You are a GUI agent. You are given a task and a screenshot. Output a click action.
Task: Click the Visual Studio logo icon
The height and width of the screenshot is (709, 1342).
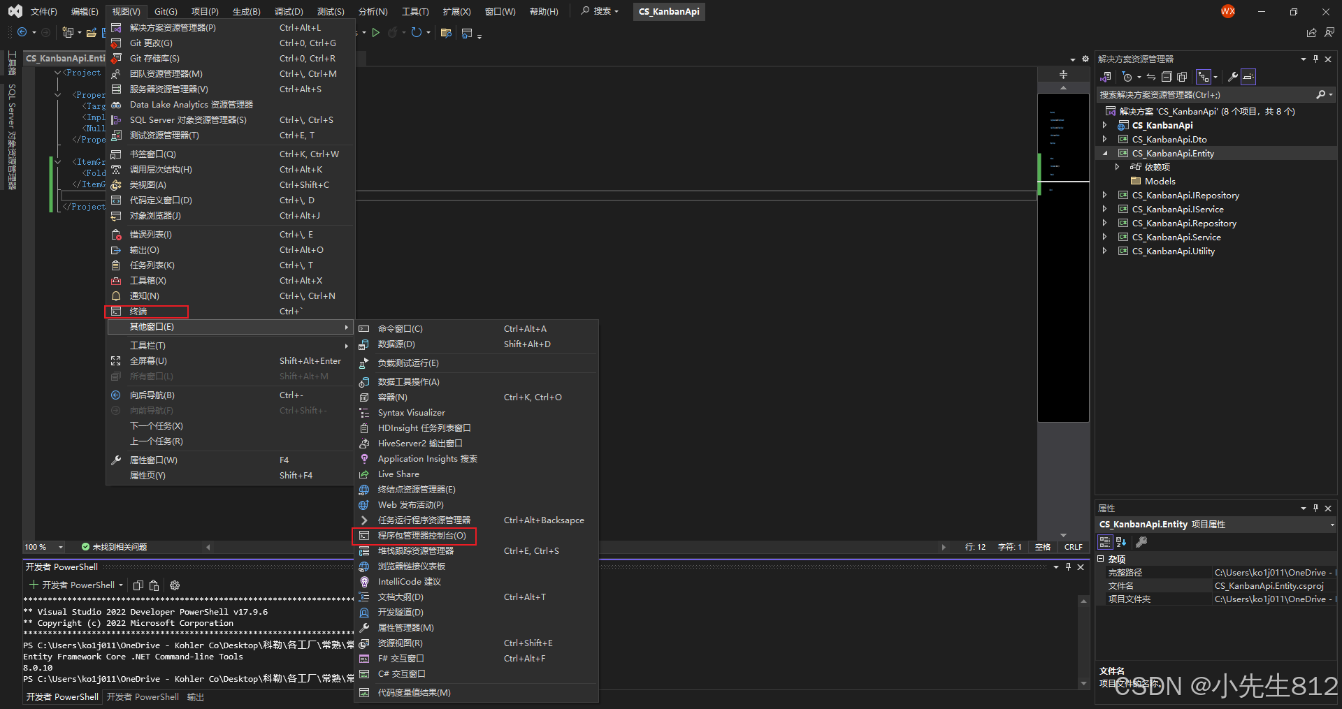coord(15,11)
